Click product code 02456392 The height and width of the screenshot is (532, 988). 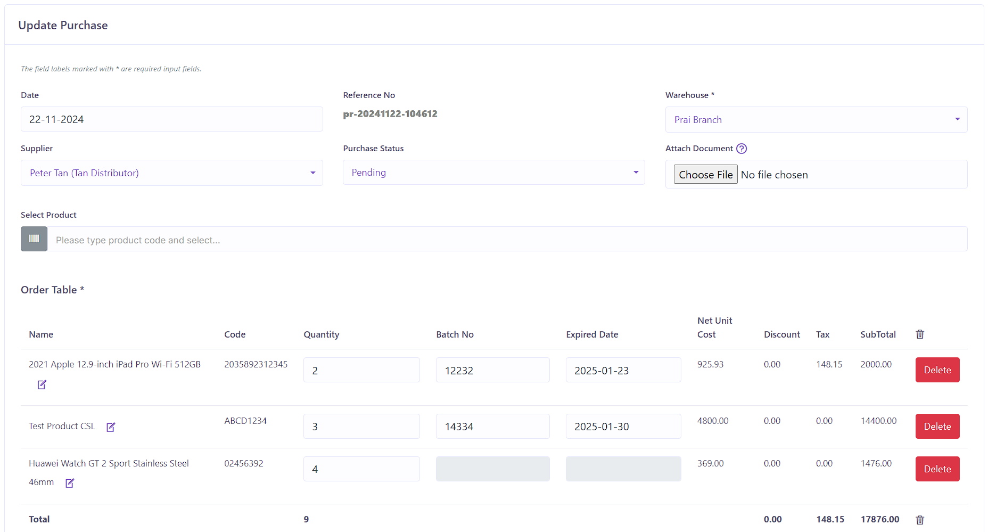coord(244,463)
